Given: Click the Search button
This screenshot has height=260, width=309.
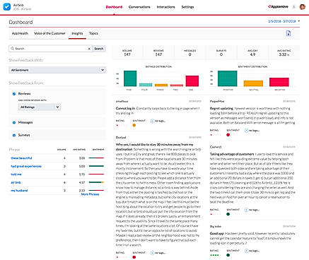Looking at the screenshot, I should click(99, 49).
